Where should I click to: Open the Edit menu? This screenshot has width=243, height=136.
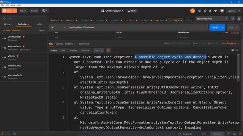(7, 5)
